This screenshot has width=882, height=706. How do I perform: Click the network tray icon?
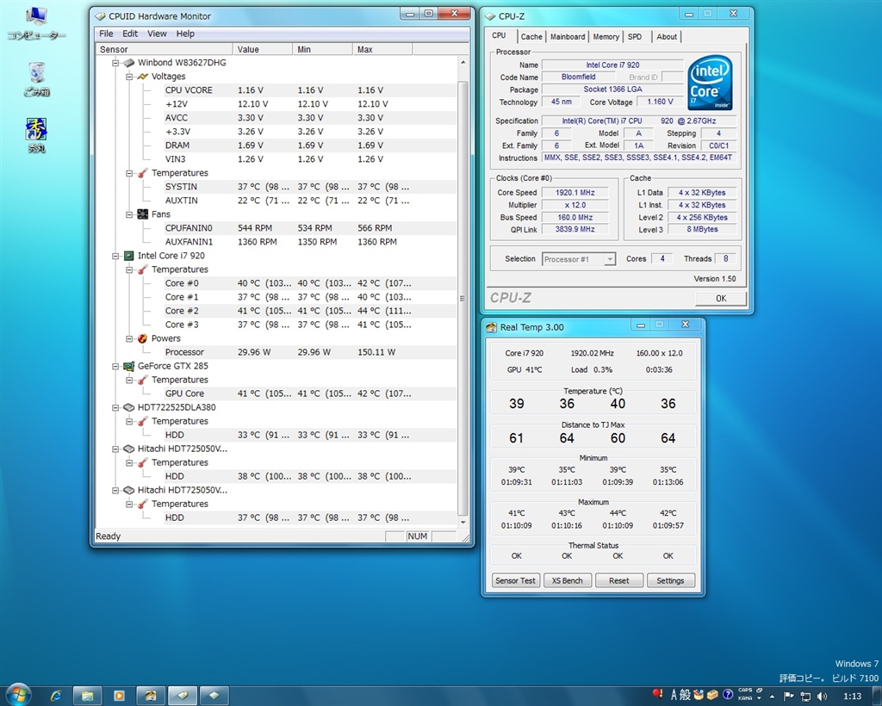(x=805, y=696)
